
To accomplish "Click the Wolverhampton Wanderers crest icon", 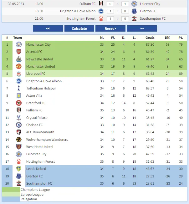I will pos(19,140).
